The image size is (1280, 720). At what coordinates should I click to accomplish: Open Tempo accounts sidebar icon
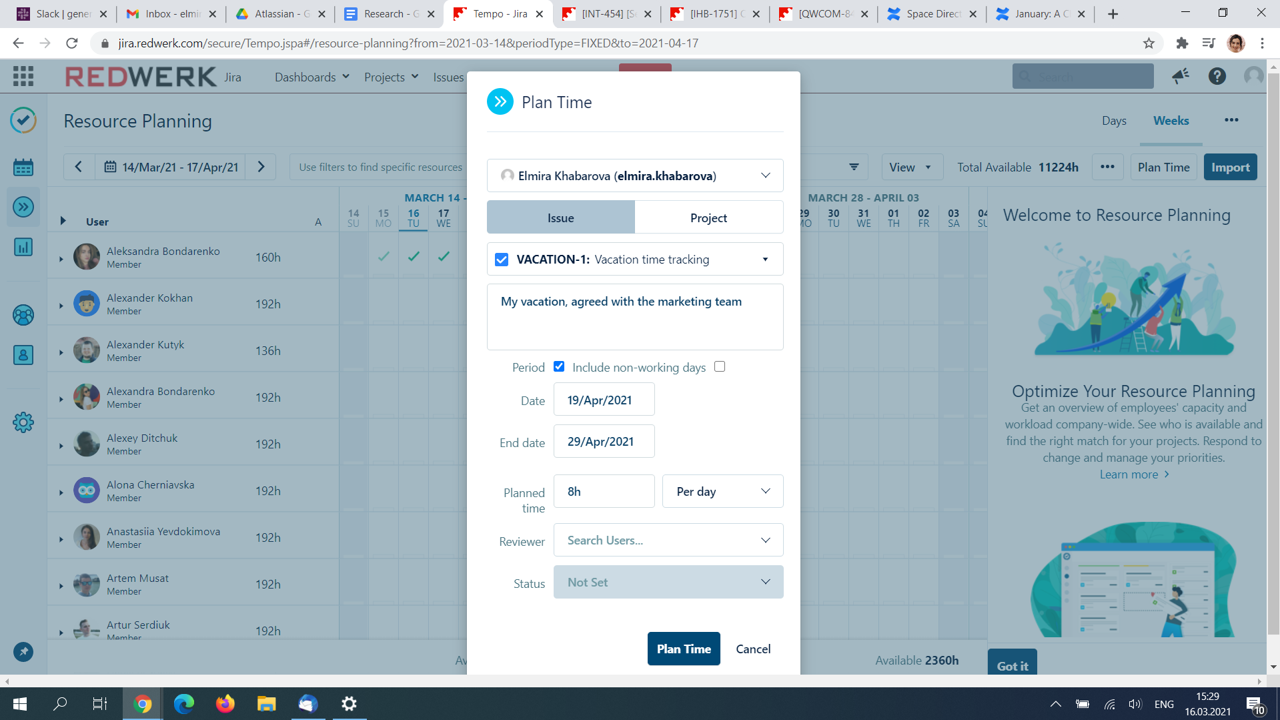point(23,355)
